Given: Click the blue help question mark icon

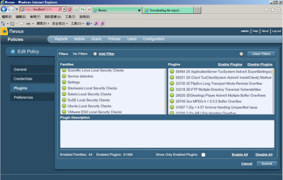Looking at the screenshot, I should coord(88,24).
